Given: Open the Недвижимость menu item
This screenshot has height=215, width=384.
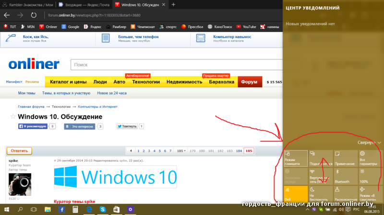Looking at the screenshot, I should tap(184, 82).
